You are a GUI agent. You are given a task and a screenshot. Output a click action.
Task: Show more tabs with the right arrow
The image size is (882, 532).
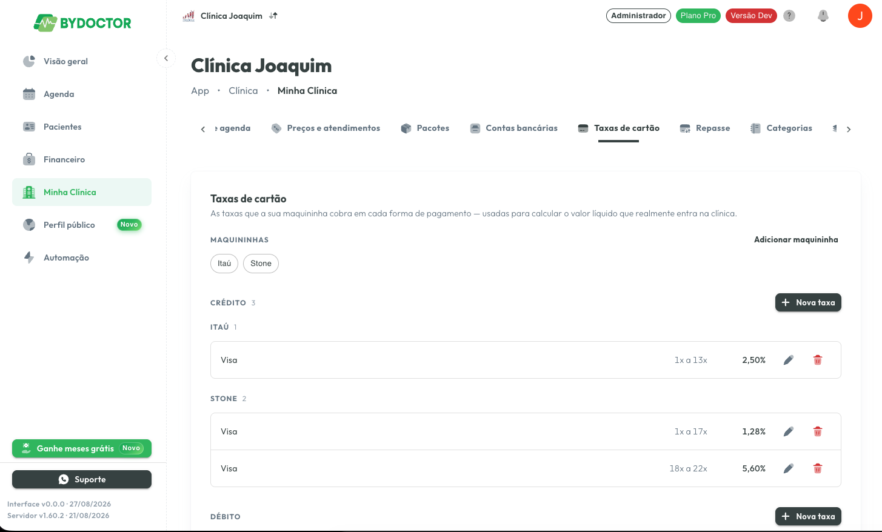849,129
